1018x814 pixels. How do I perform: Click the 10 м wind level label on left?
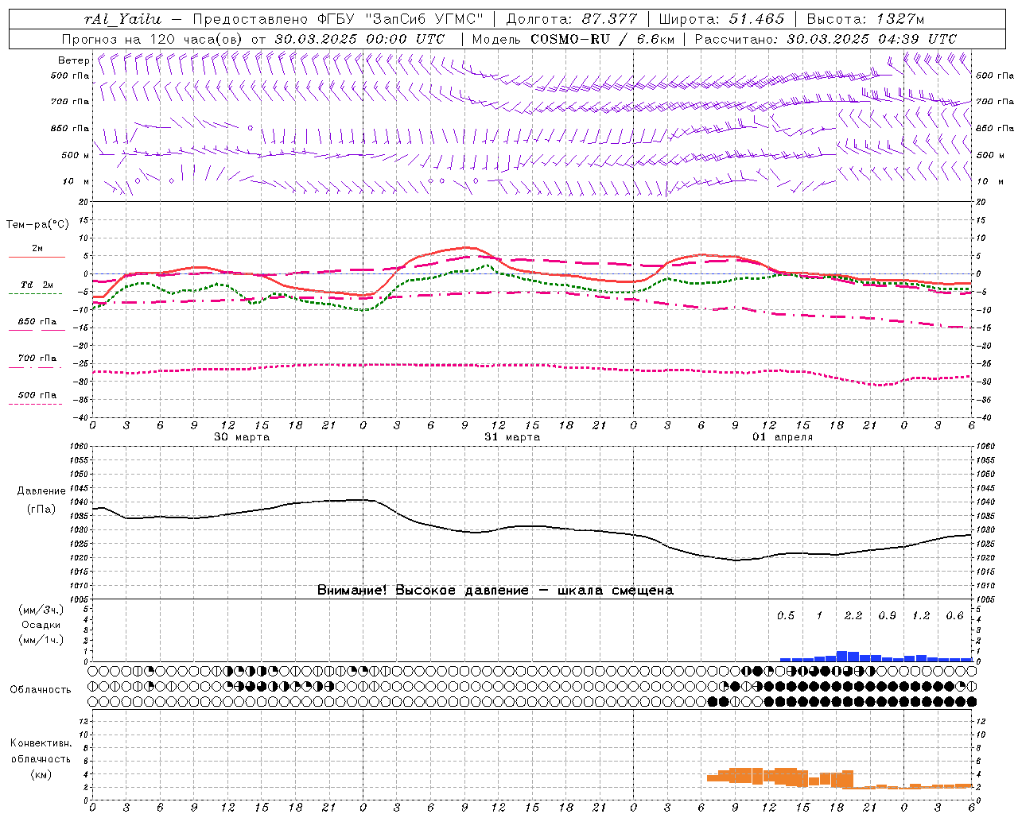(76, 181)
